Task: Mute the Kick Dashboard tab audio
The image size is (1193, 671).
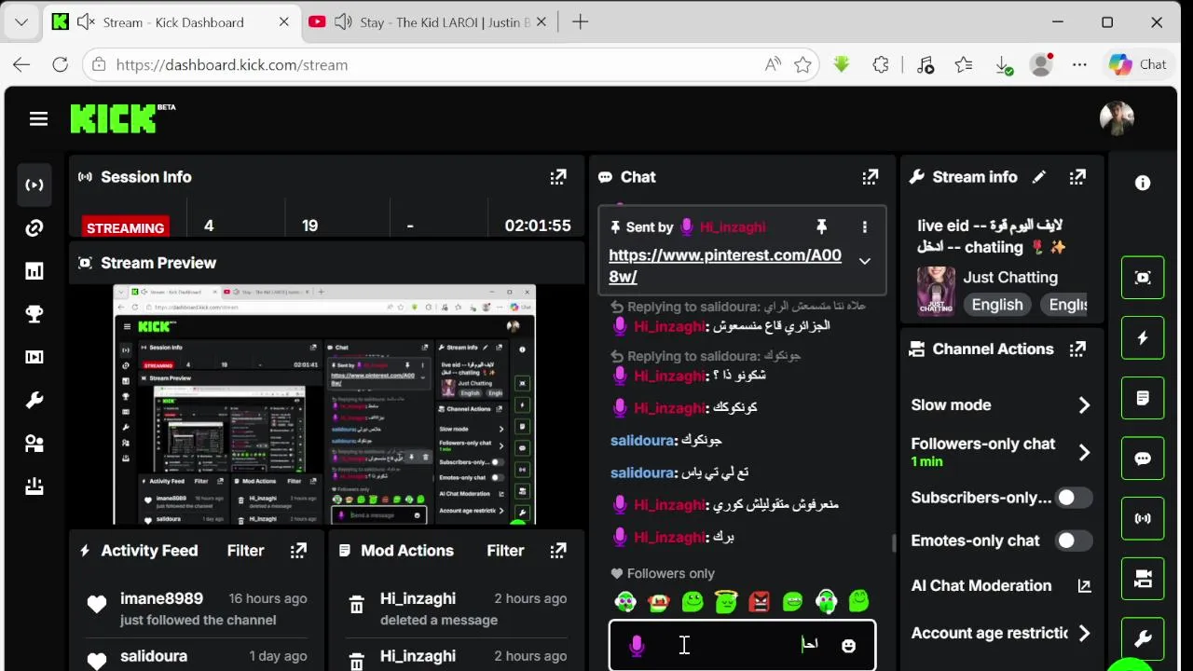Action: point(87,21)
